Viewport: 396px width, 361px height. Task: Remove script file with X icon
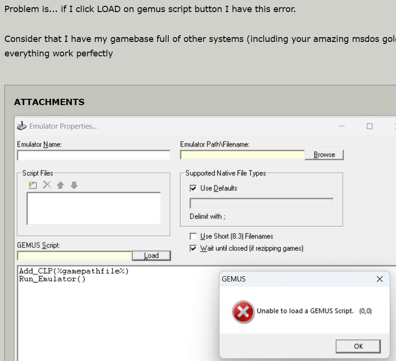coord(47,185)
